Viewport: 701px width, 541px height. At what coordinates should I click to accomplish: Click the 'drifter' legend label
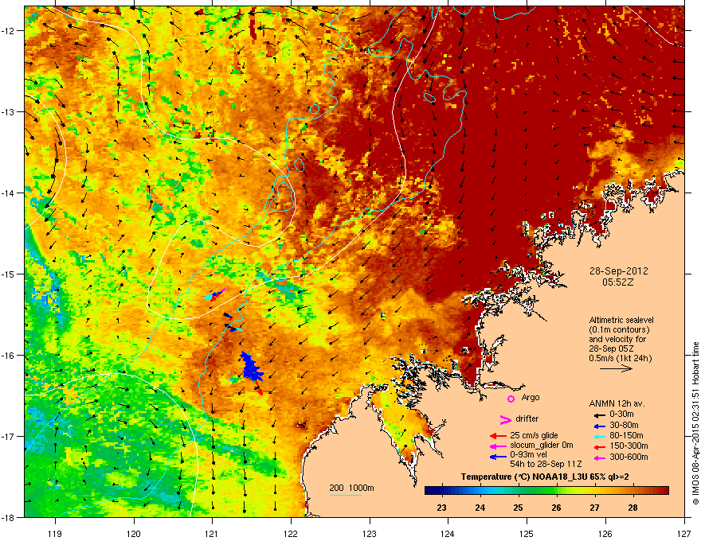click(527, 418)
